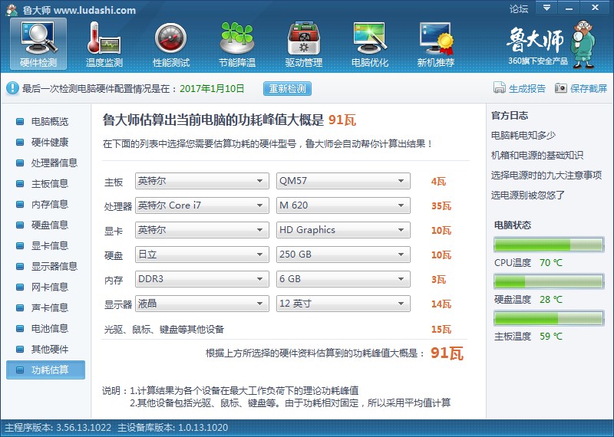Viewport: 614px width, 437px height.
Task: Click the 35瓦 processor power value
Action: [441, 205]
